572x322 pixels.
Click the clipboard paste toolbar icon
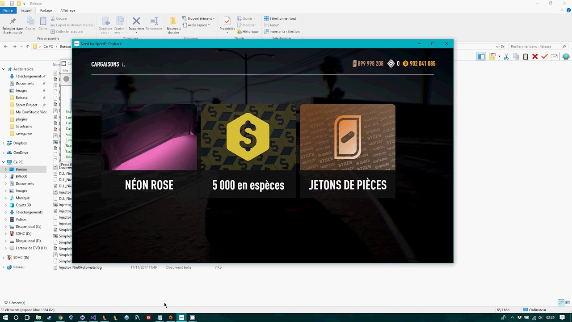526,56
